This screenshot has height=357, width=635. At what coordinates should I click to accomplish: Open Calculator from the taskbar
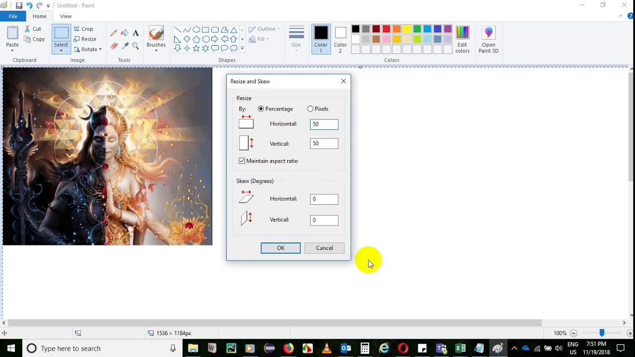tap(365, 348)
